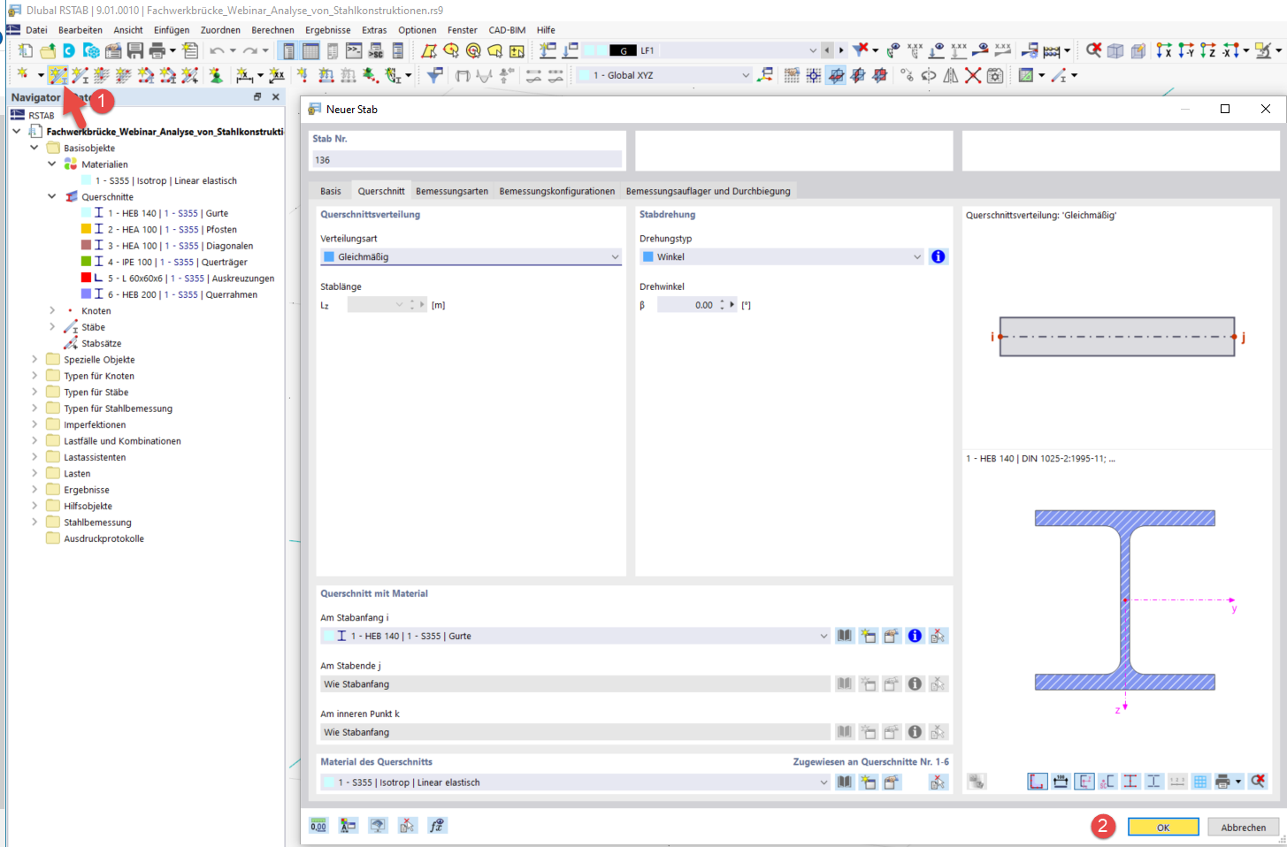Open the Material des Querschnitts dropdown

click(x=575, y=782)
